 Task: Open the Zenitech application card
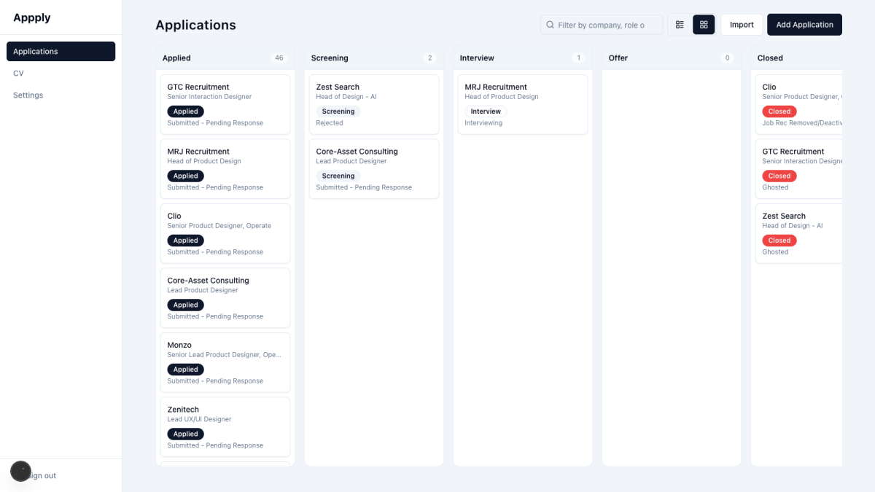tap(225, 427)
